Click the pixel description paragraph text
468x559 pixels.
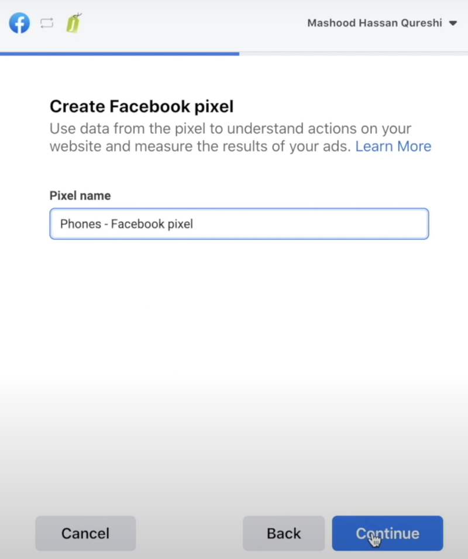click(x=230, y=138)
